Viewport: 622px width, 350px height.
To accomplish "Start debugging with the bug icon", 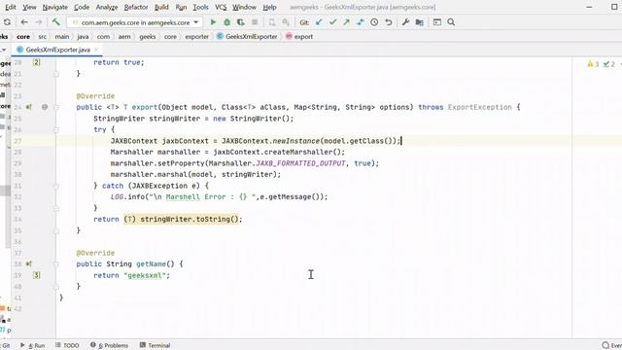I will pos(226,22).
